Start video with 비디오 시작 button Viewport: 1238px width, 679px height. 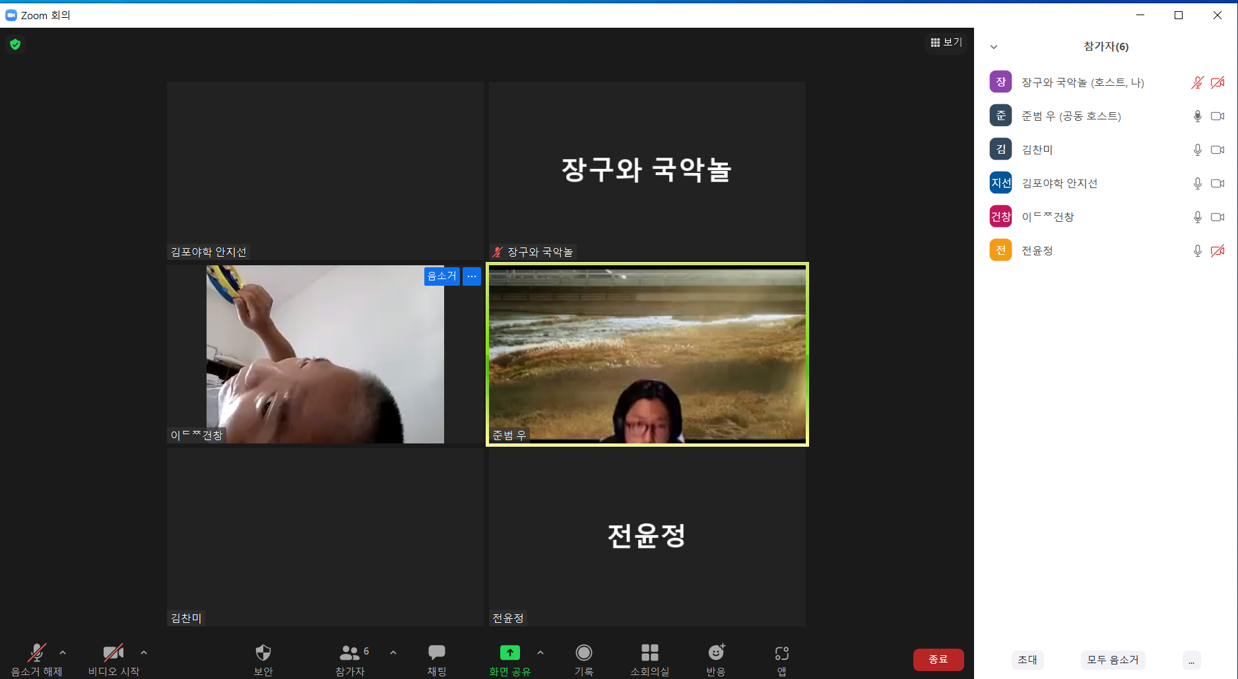(114, 659)
